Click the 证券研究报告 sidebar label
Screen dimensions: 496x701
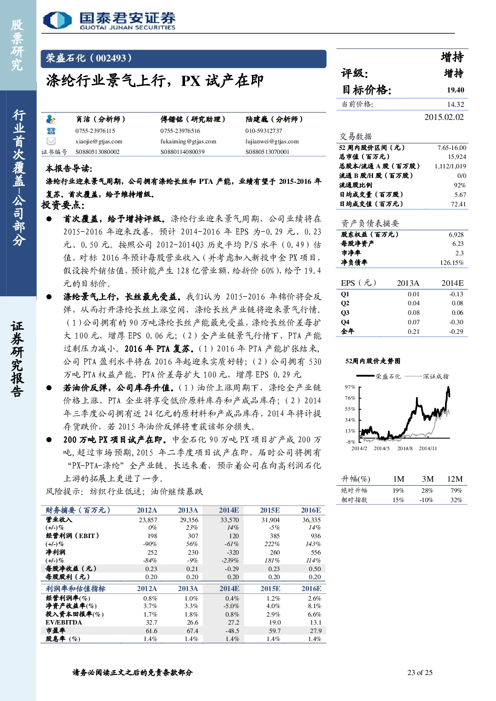[x=17, y=359]
